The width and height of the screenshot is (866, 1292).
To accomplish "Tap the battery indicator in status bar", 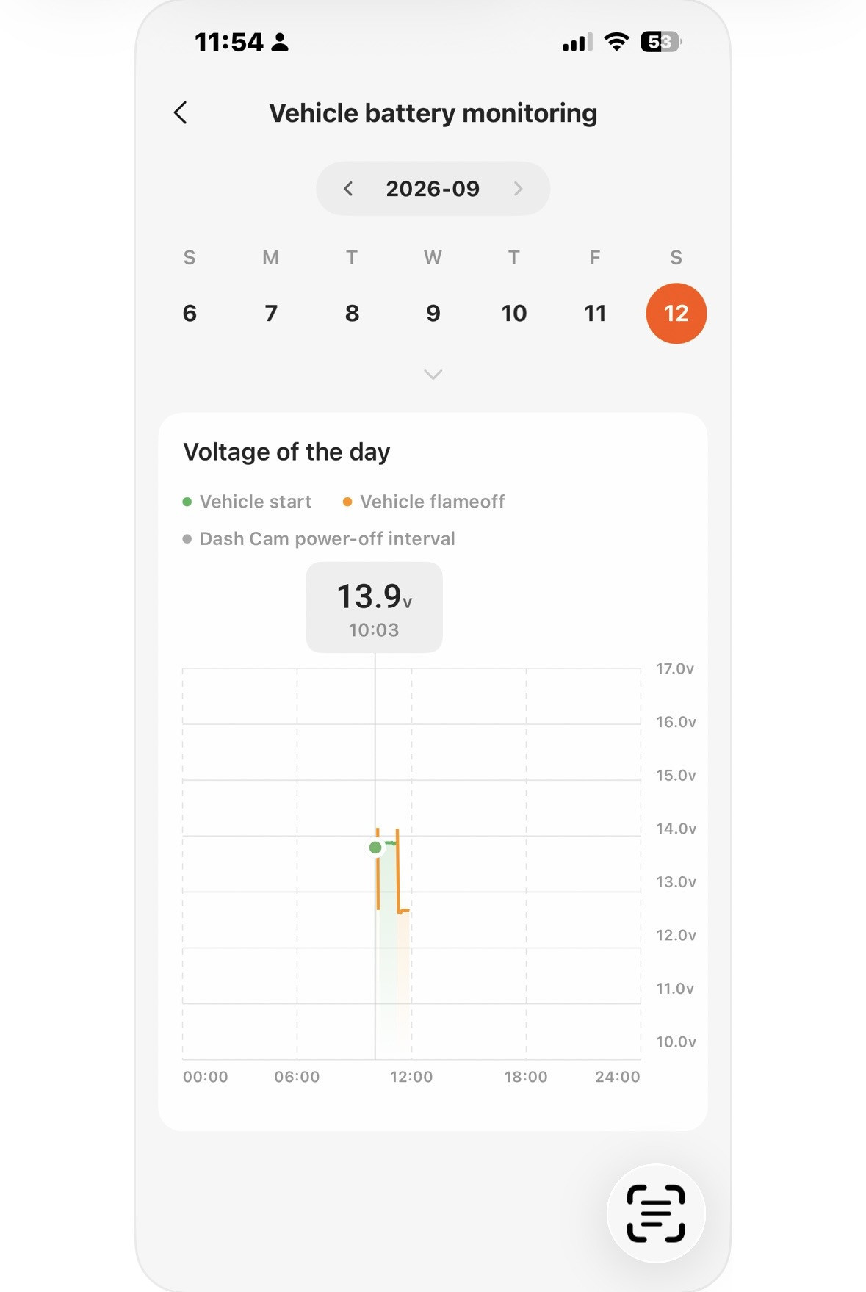I will [661, 42].
